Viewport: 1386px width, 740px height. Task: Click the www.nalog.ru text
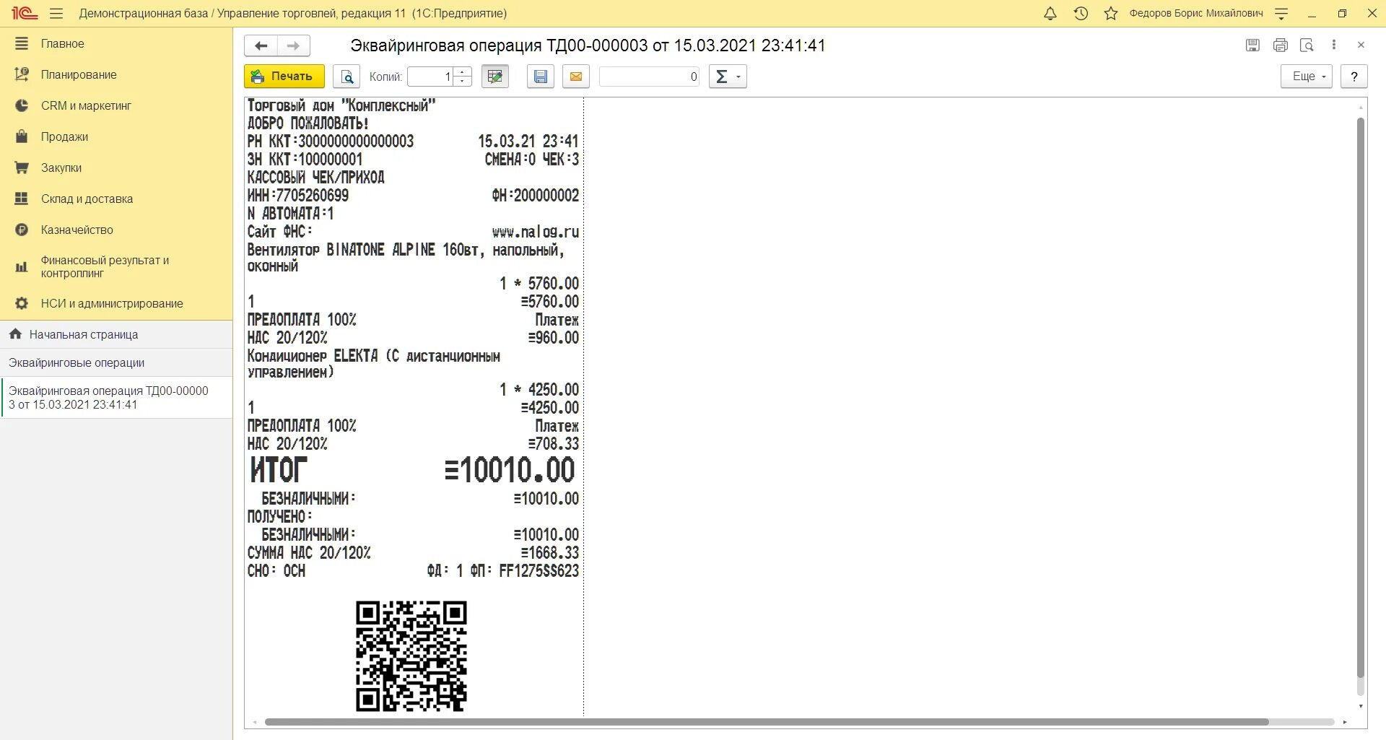click(x=536, y=232)
